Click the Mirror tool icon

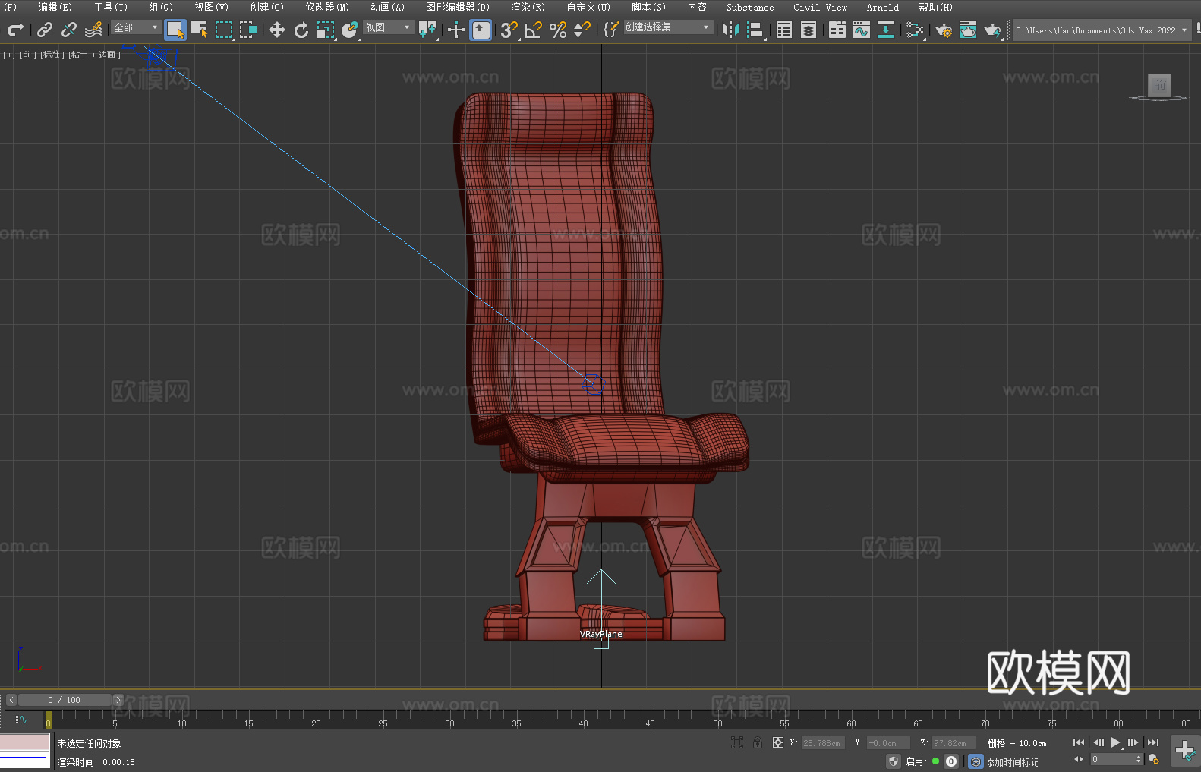(731, 30)
